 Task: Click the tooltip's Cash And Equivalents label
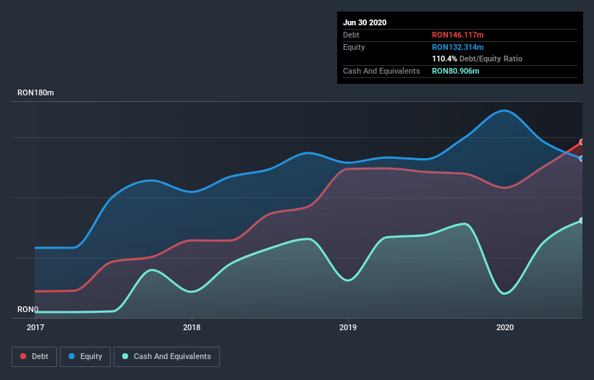381,71
